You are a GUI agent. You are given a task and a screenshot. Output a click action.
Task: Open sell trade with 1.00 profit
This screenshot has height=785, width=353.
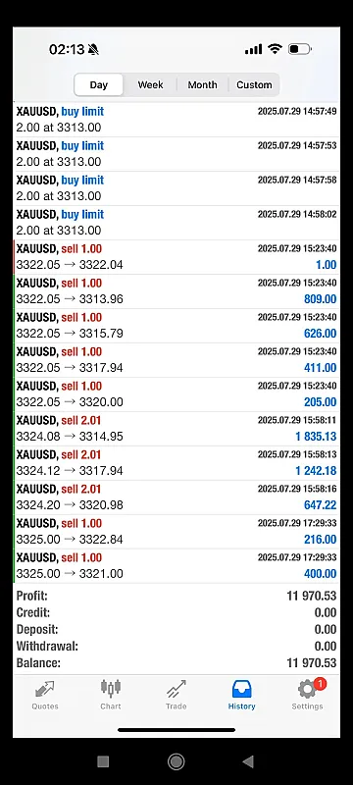pyautogui.click(x=176, y=257)
